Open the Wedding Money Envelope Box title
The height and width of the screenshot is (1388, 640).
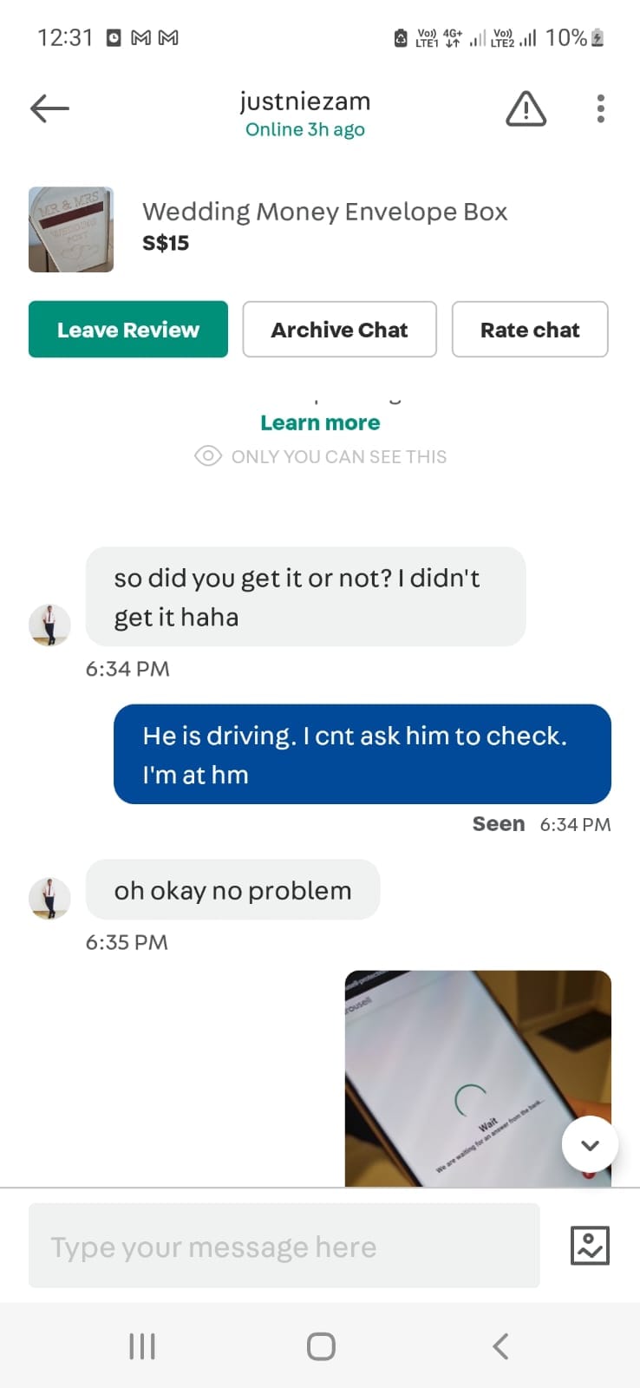pyautogui.click(x=324, y=212)
